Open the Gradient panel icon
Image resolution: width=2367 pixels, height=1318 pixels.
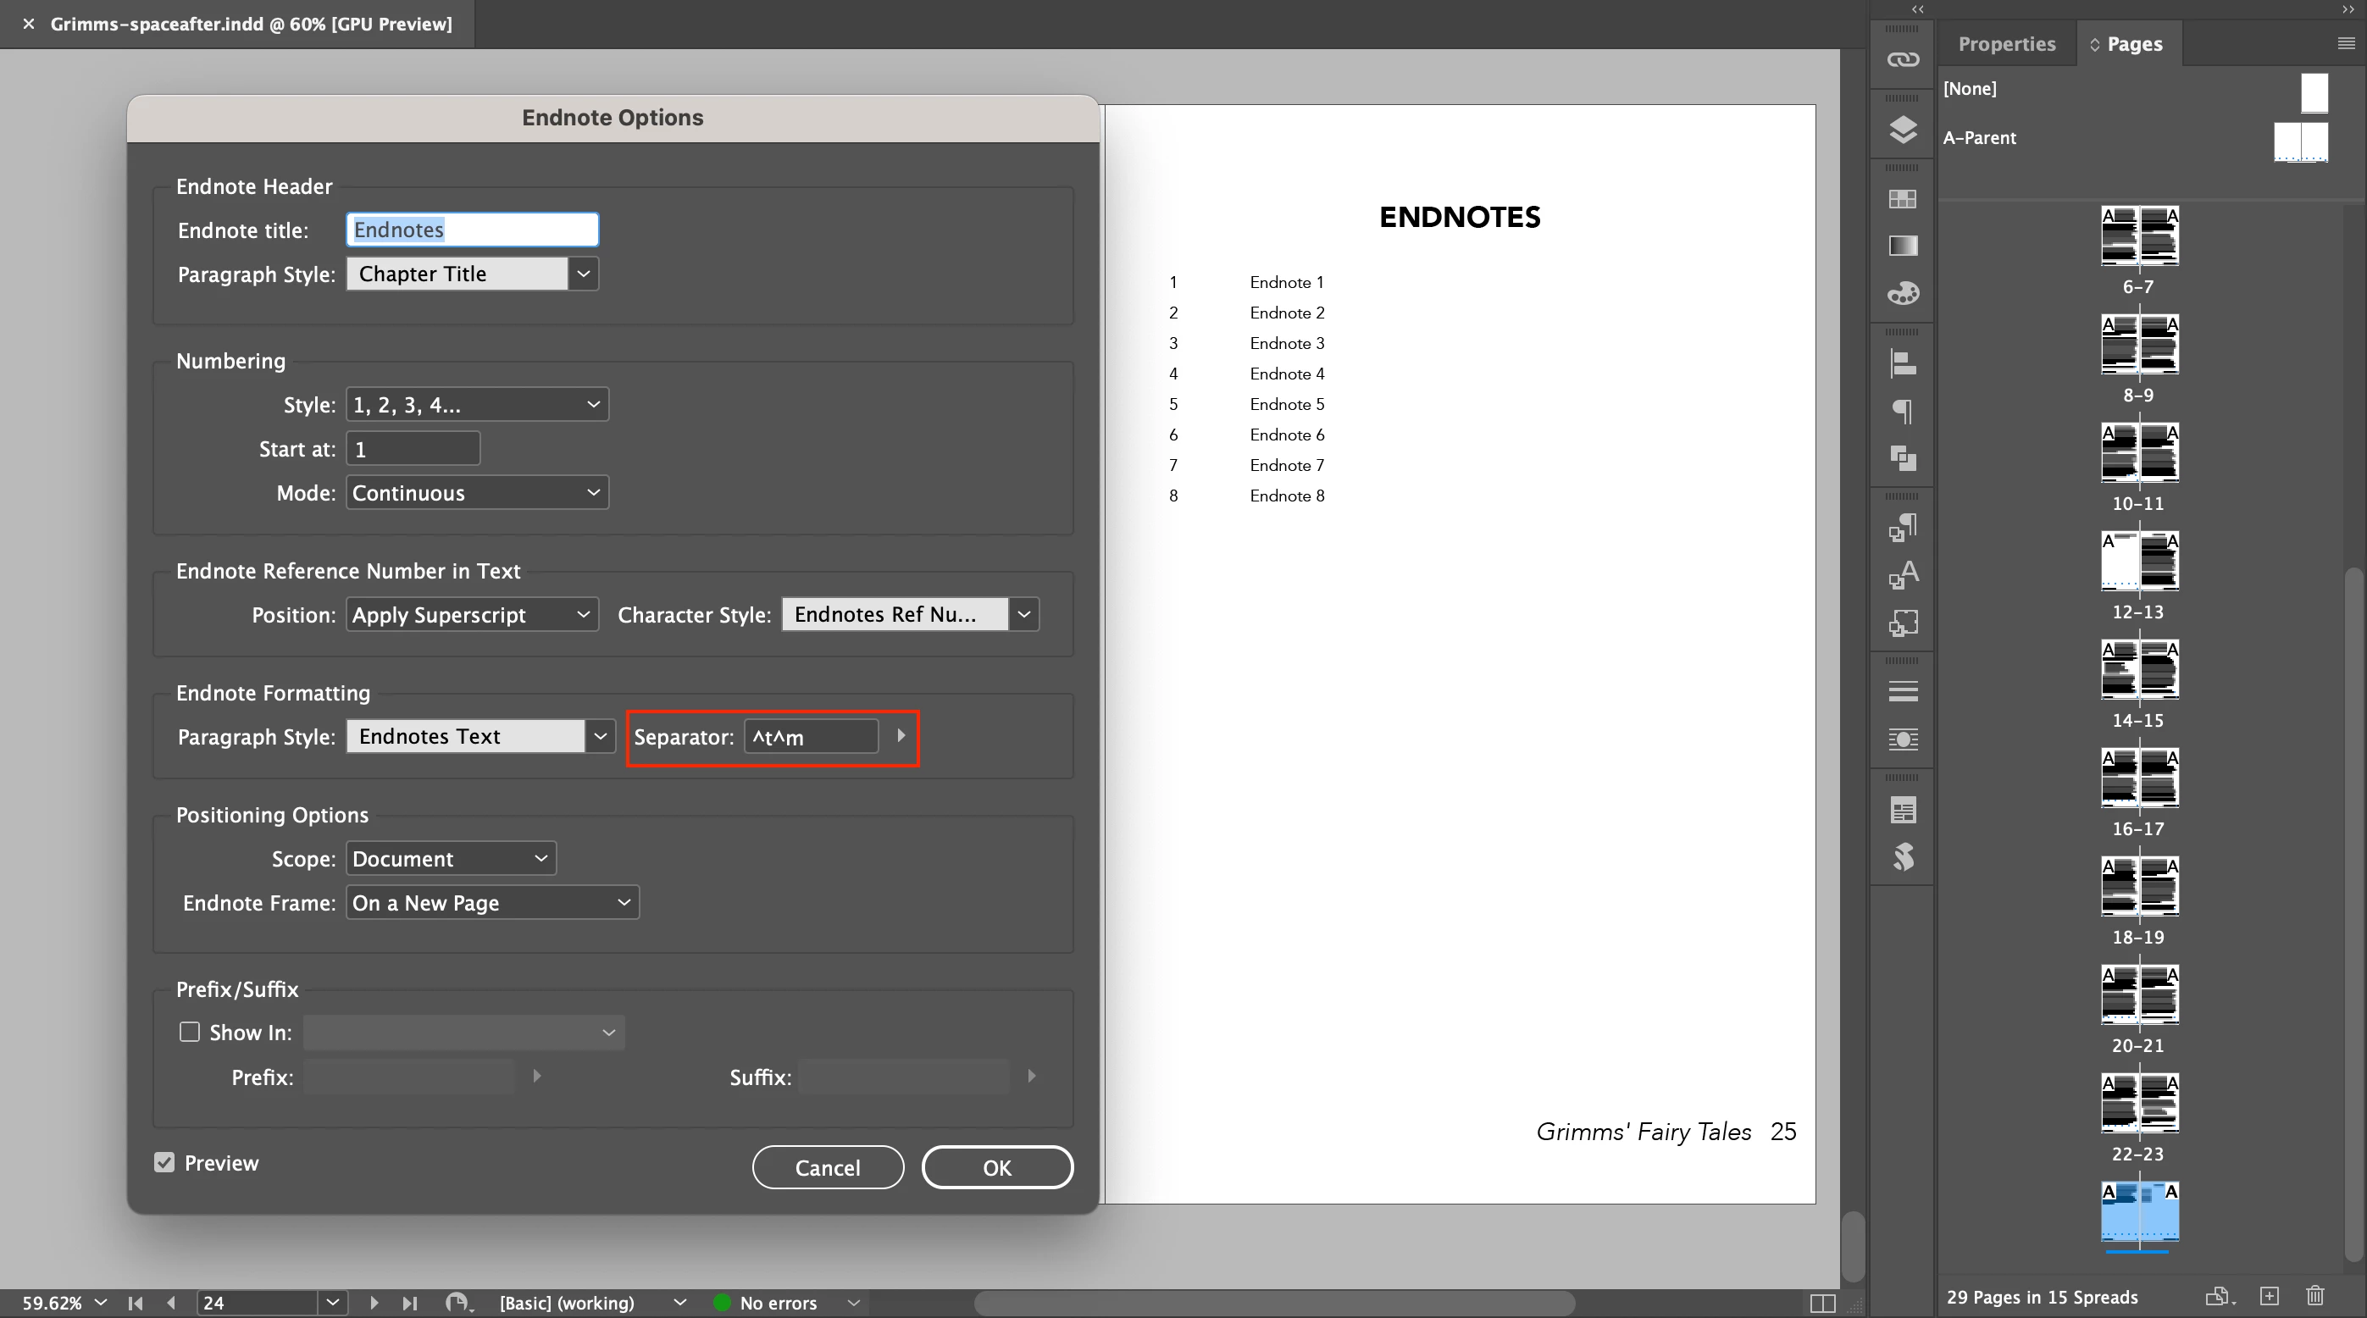(1902, 246)
